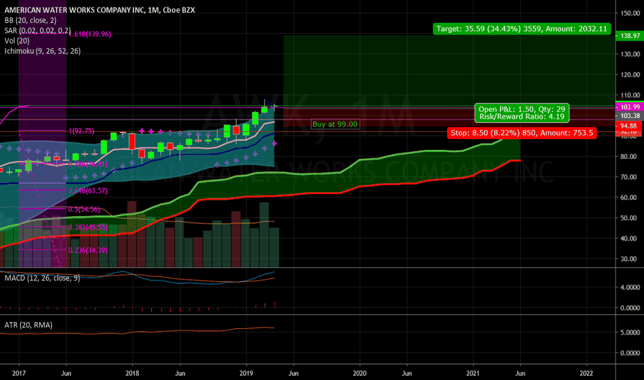Click the 138.97 green price tag on axis

pos(629,36)
